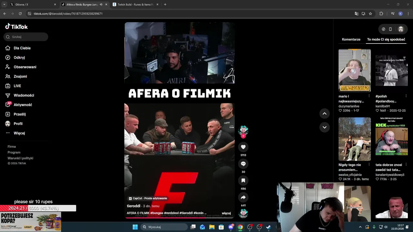Screen dimensions: 413x232
Task: Click the phone app icon at top right
Action: [x=390, y=29]
